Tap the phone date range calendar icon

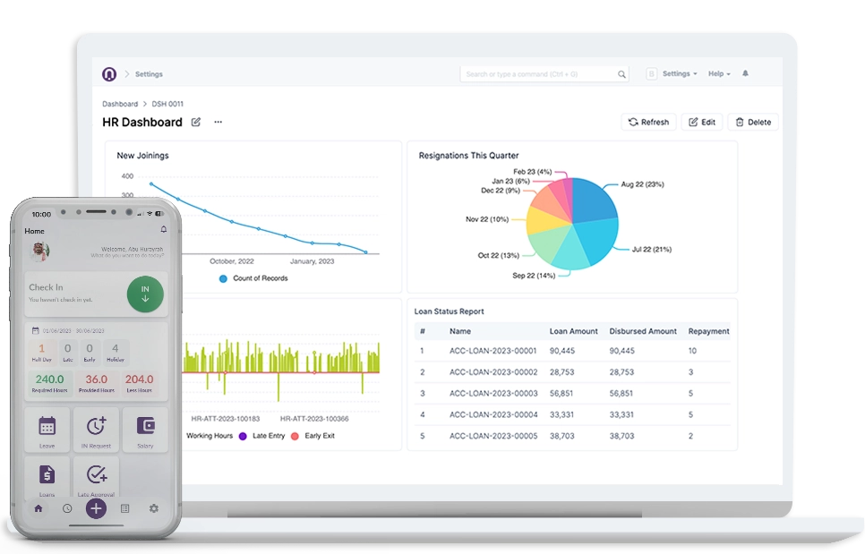tap(35, 331)
